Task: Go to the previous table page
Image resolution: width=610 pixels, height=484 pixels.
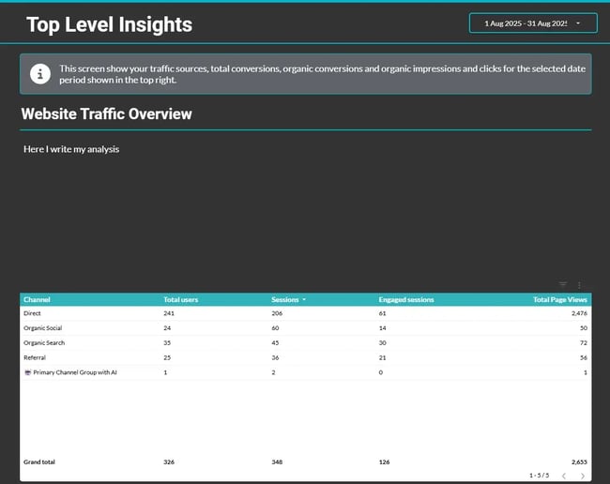Action: click(x=561, y=476)
